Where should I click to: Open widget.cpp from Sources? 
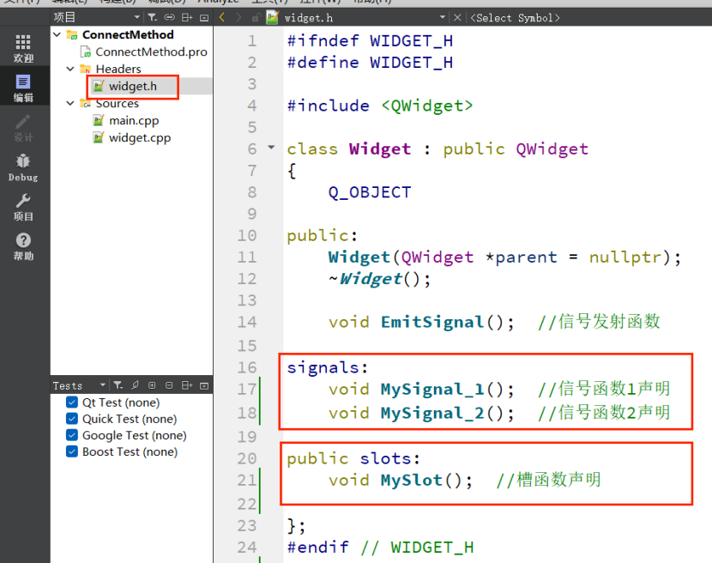coord(140,137)
